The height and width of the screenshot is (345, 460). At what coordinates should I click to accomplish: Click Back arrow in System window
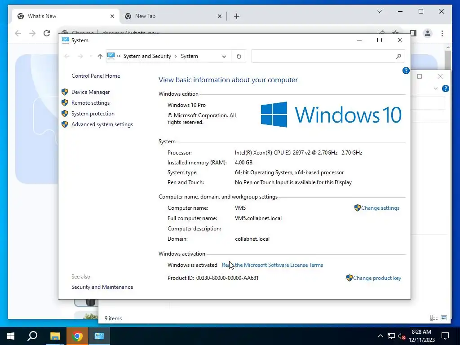coord(67,56)
